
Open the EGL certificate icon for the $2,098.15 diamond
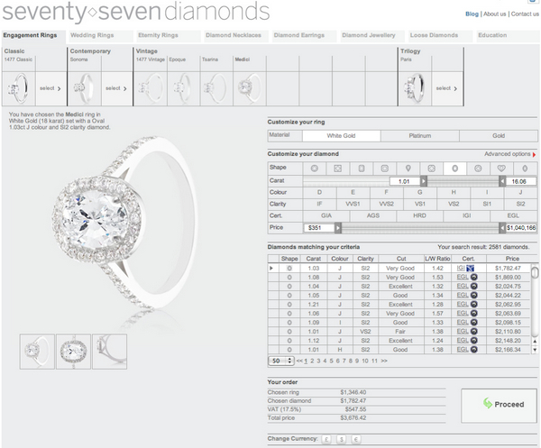[x=474, y=322]
